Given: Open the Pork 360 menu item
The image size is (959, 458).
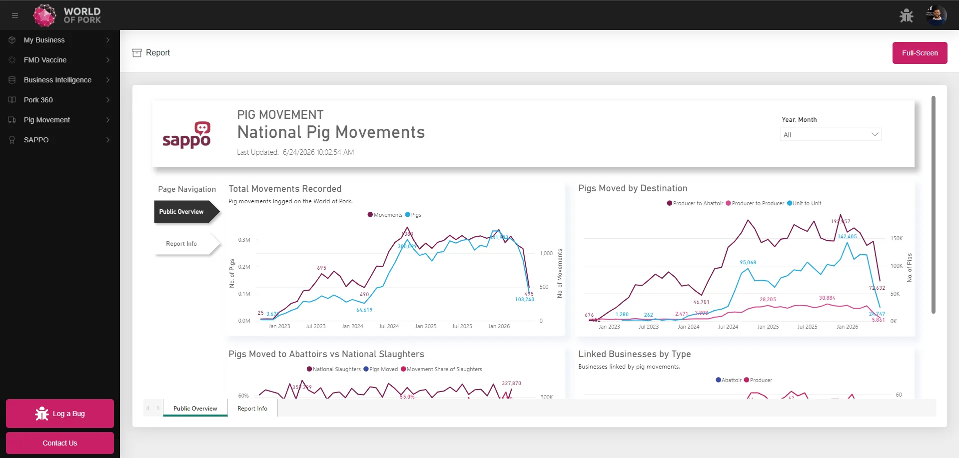Looking at the screenshot, I should 60,100.
